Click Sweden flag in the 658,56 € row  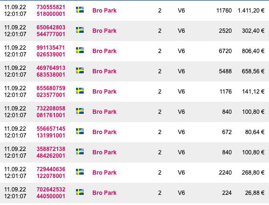click(x=80, y=70)
